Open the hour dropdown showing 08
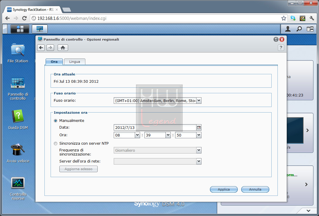Image resolution: width=319 pixels, height=216 pixels. pyautogui.click(x=137, y=135)
